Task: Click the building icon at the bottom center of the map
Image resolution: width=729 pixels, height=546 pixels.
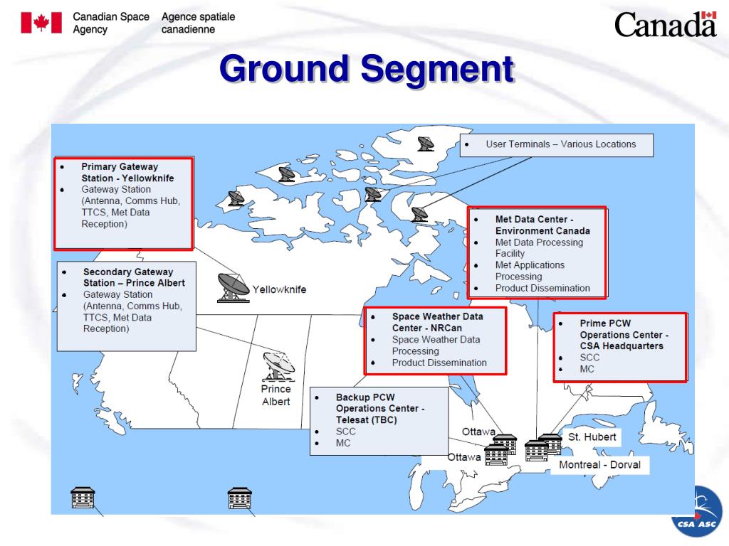Action: 240,498
